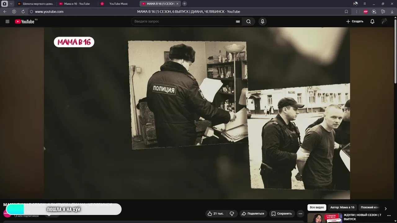
Task: Open the browser extensions panel icon
Action: [383, 11]
